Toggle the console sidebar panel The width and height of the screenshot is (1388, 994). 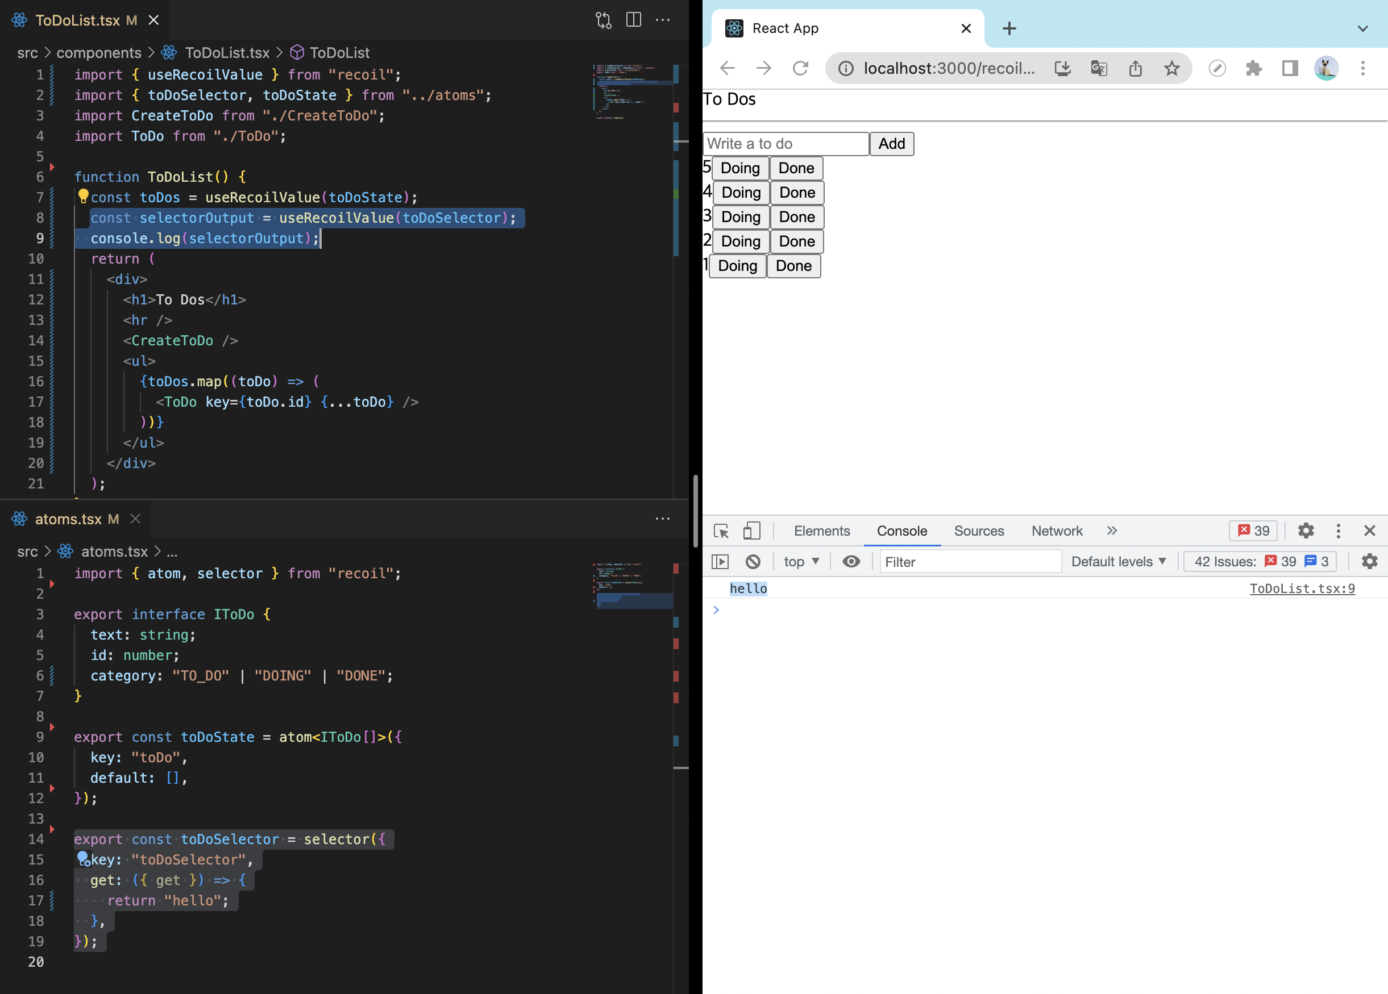pyautogui.click(x=720, y=561)
